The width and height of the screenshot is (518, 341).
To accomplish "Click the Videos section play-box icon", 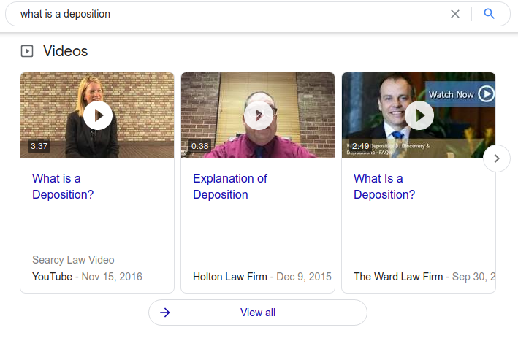I will click(27, 51).
